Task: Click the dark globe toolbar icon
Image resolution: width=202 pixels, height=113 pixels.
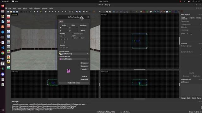Action: click(158, 12)
